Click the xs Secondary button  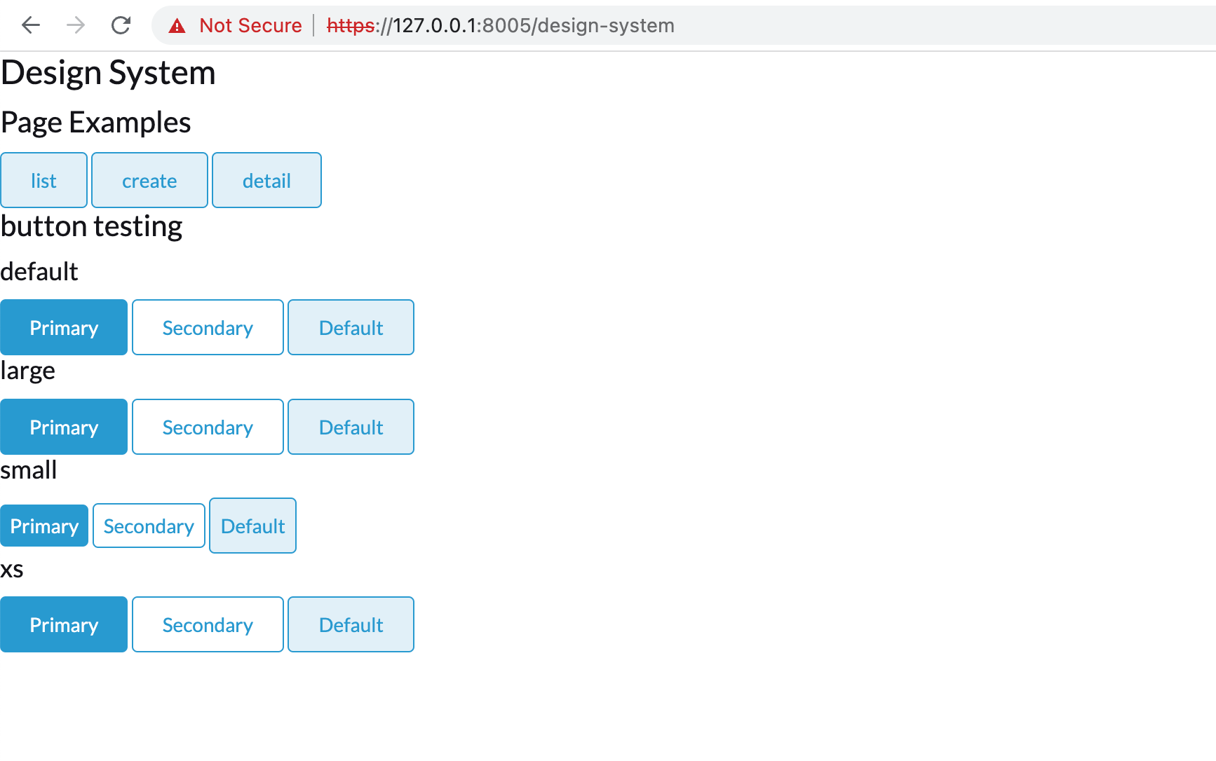208,624
